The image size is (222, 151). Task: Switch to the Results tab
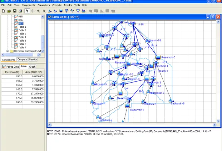click(33, 59)
